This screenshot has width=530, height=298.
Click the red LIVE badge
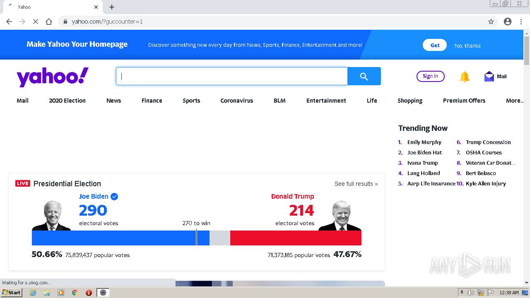pos(23,183)
